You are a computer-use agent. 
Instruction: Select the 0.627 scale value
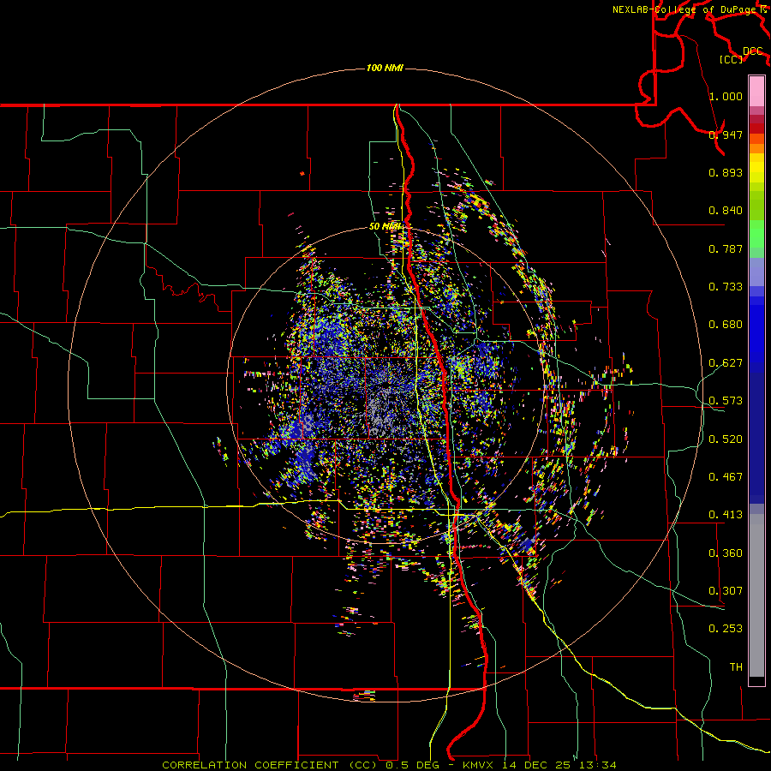point(726,363)
